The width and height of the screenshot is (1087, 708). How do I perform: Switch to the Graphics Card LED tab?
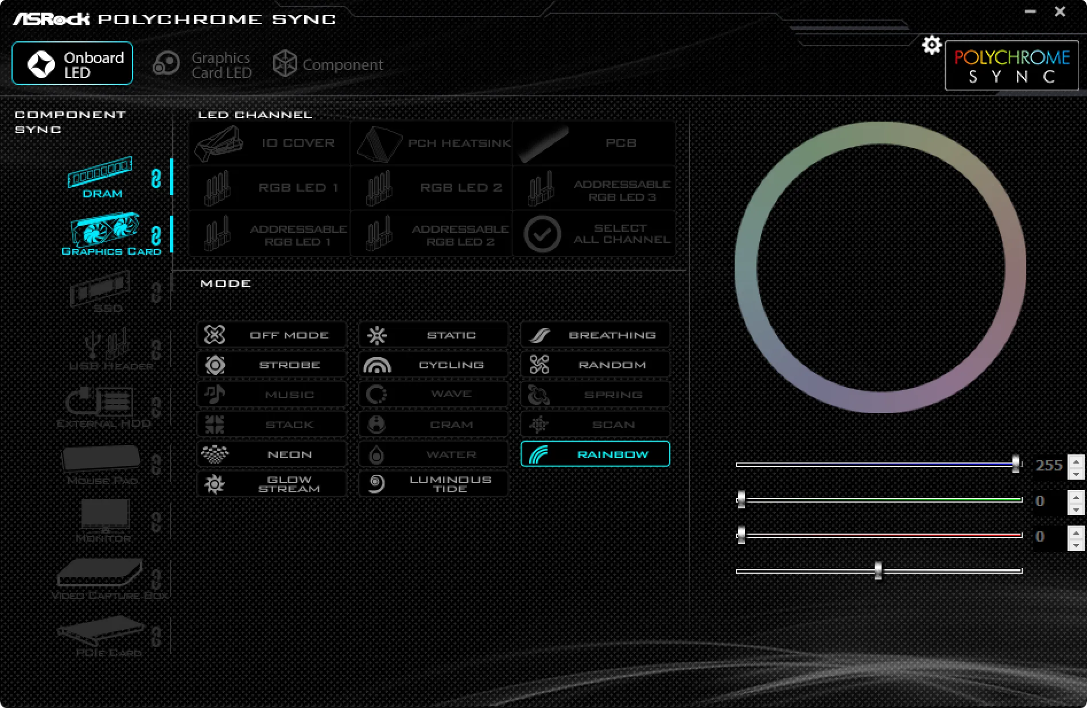tap(202, 65)
